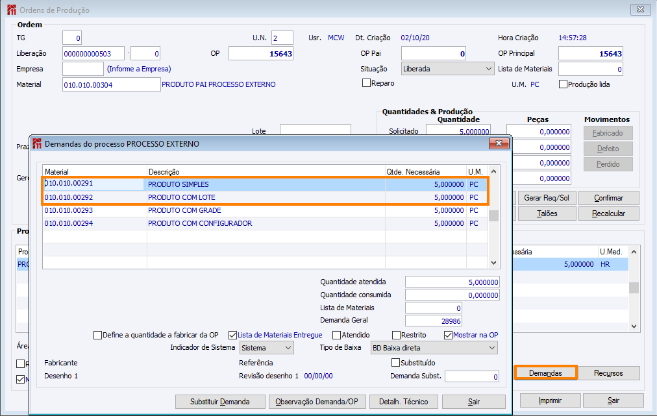Click the Quantidade atendida field
The image size is (657, 416).
(x=452, y=282)
